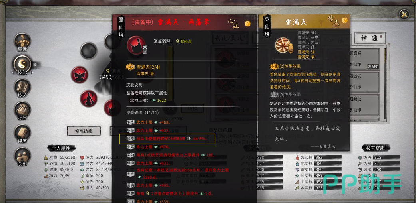Open the 经历 experience book icon
416x203 pixels.
[22, 132]
